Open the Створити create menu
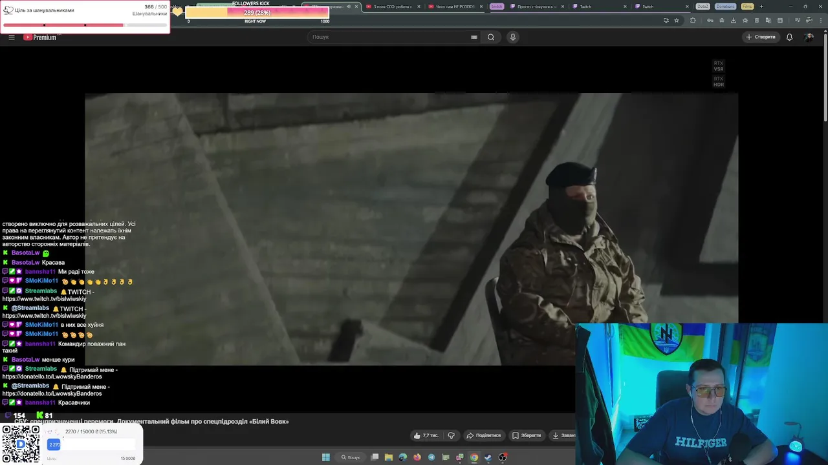Image resolution: width=828 pixels, height=465 pixels. (761, 37)
